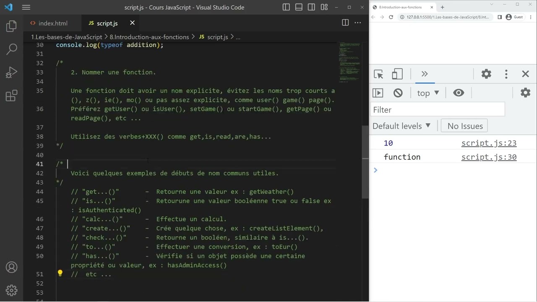Open the Search view in activity bar
537x302 pixels.
[12, 49]
